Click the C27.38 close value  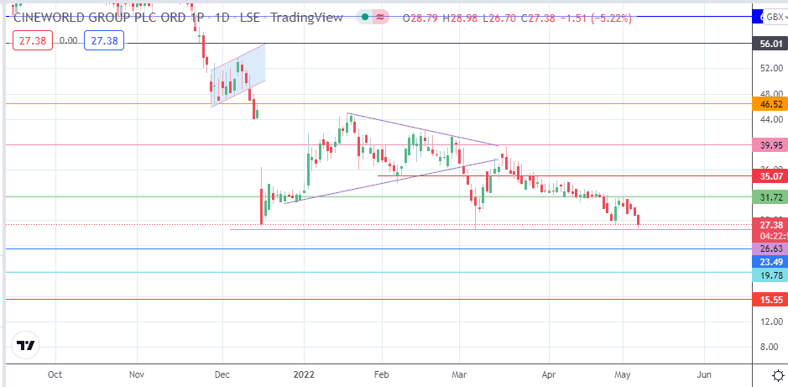tap(538, 18)
